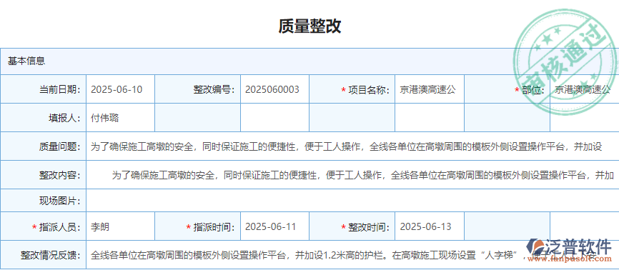The height and width of the screenshot is (270, 619).
Task: Click the 质量问题 description text field
Action: point(352,146)
